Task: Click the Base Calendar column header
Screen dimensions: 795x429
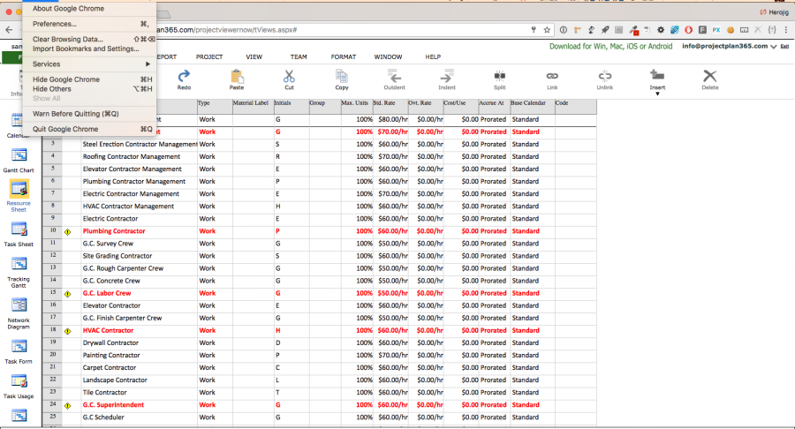Action: [532, 106]
